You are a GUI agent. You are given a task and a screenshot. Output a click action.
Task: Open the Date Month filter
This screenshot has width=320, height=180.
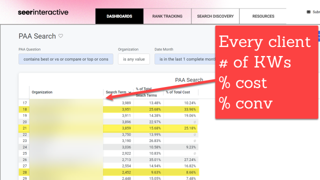pos(185,59)
